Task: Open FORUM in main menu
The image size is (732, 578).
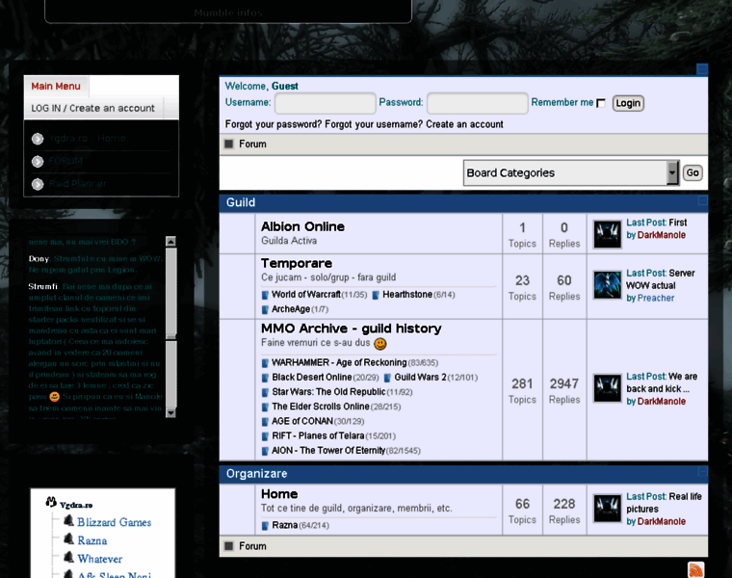Action: 65,161
